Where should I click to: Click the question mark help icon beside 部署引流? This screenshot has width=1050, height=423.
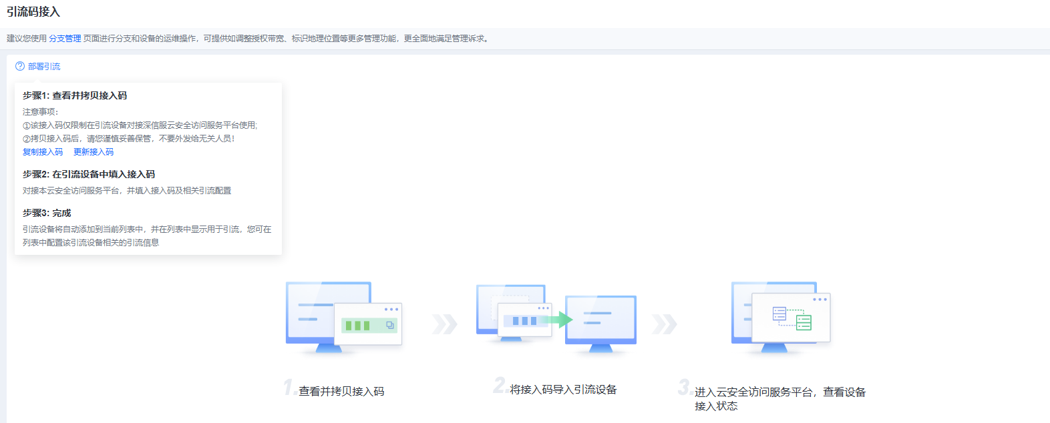tap(20, 66)
